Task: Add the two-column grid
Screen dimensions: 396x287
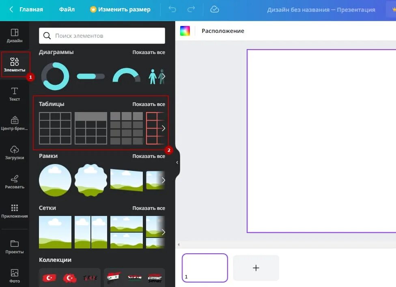Action: [x=91, y=232]
